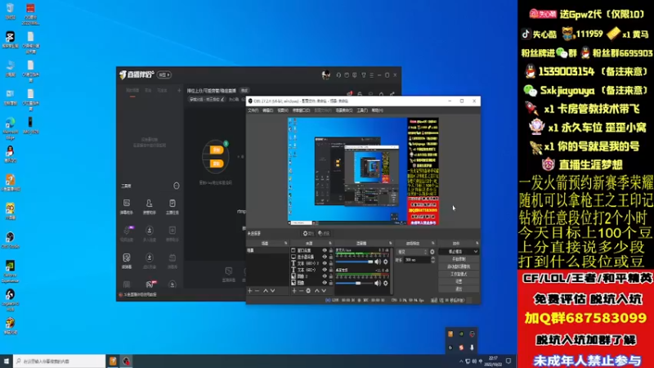654x368 pixels.
Task: Move source down arrow in Sources panel
Action: click(324, 291)
